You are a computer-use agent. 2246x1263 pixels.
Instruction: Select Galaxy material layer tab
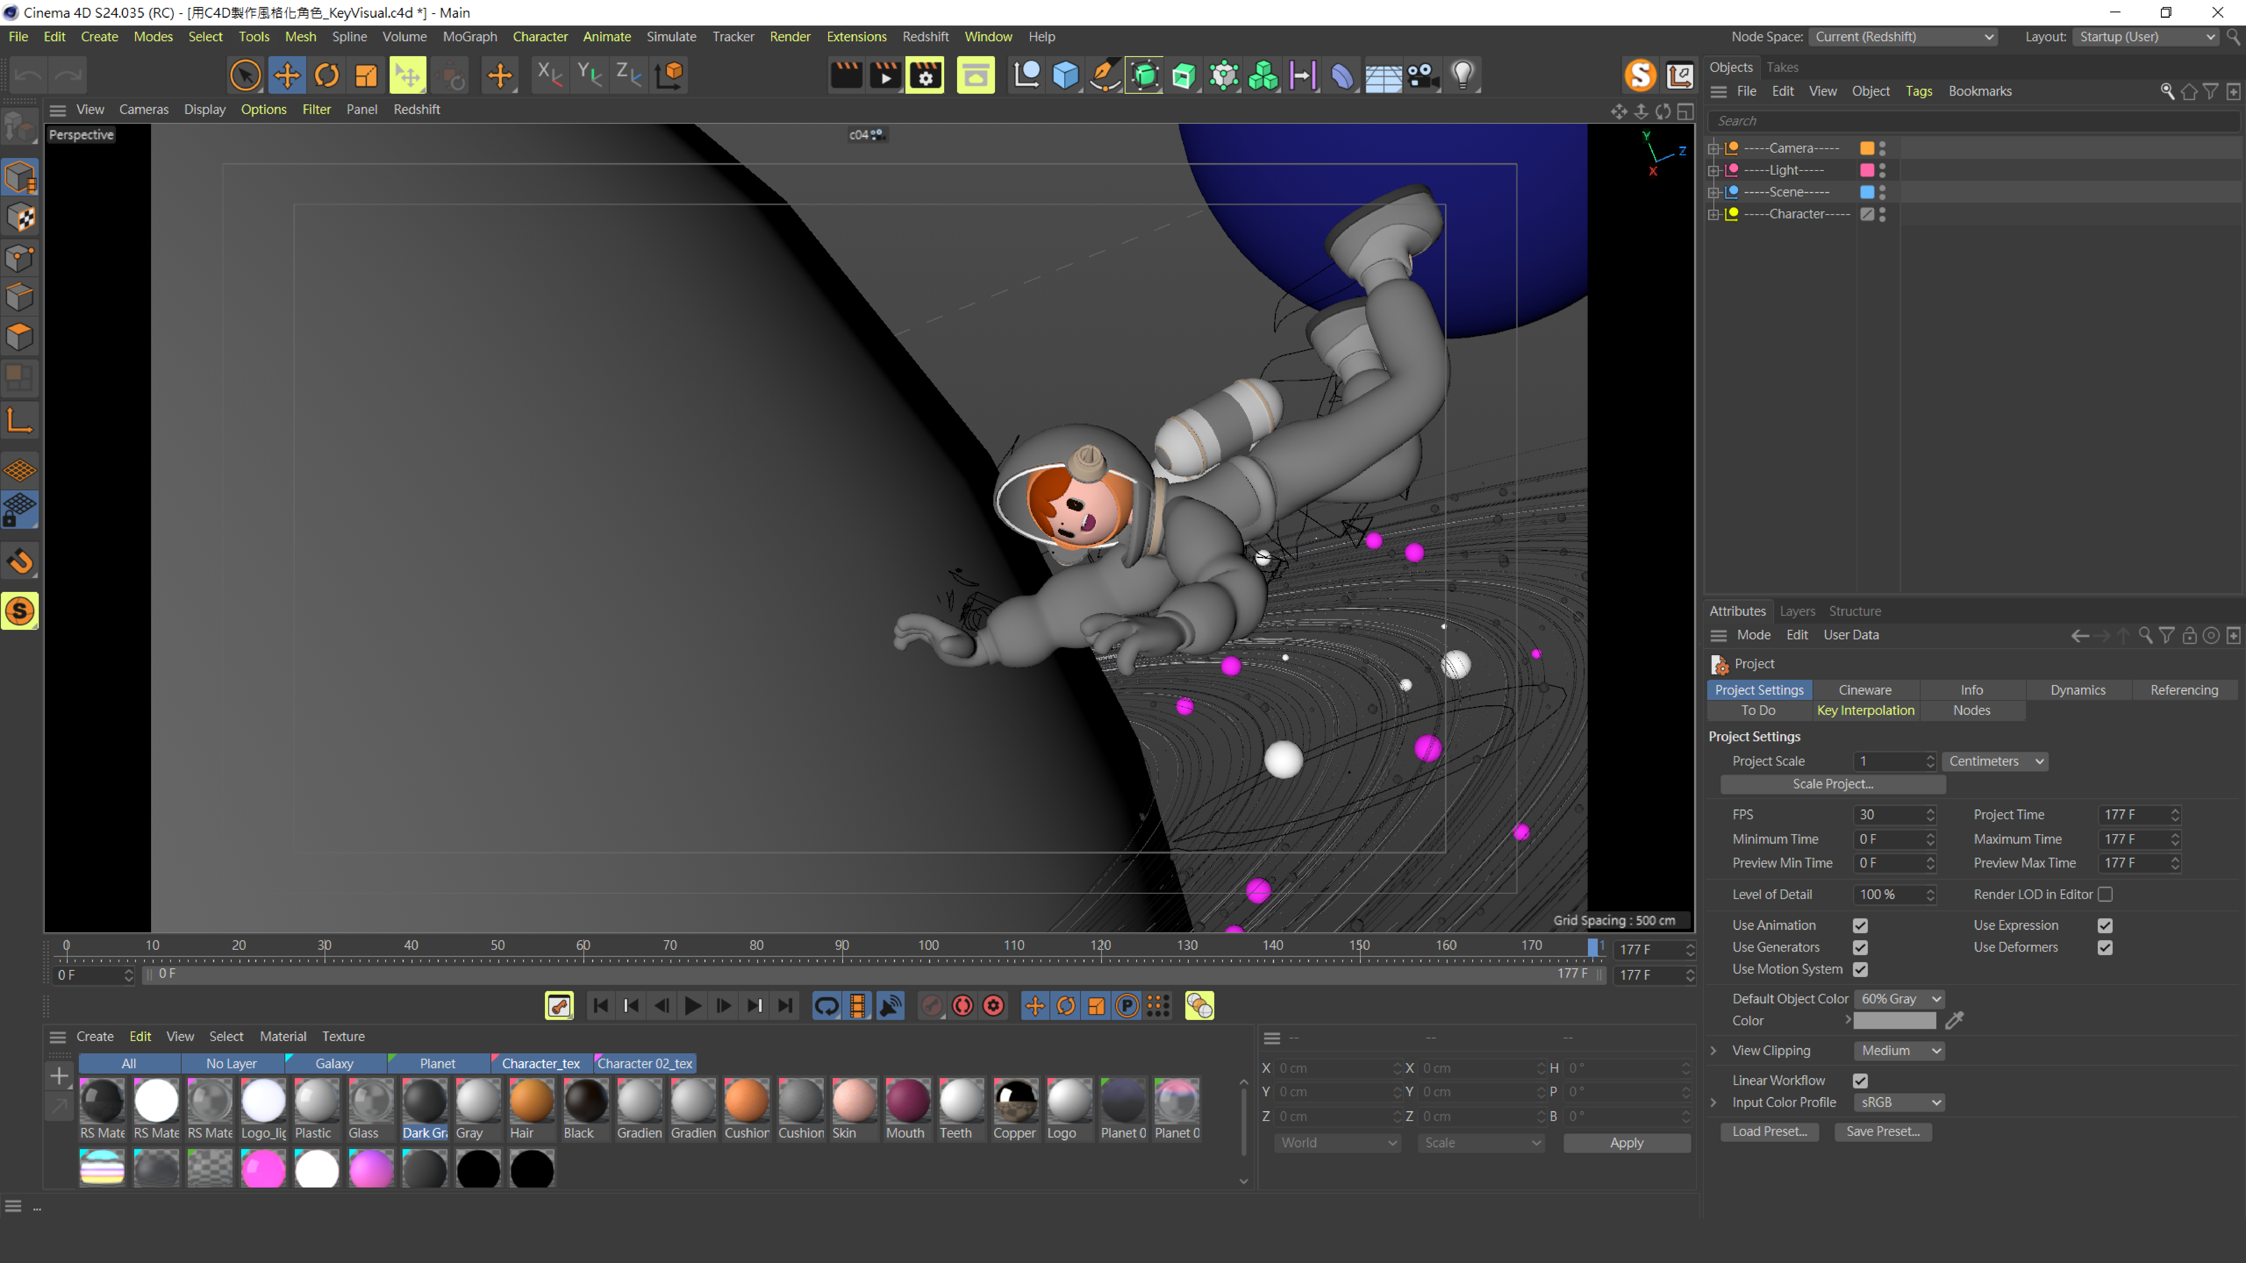point(335,1063)
